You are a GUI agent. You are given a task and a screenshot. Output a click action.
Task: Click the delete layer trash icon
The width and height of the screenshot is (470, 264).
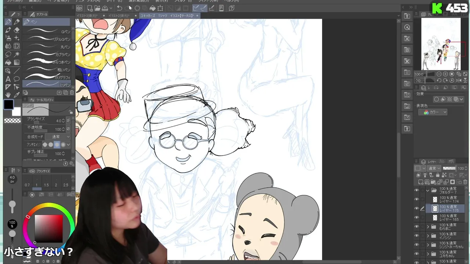point(465,182)
